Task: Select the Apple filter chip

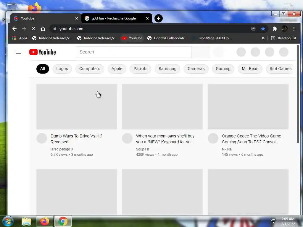Action: tap(117, 69)
